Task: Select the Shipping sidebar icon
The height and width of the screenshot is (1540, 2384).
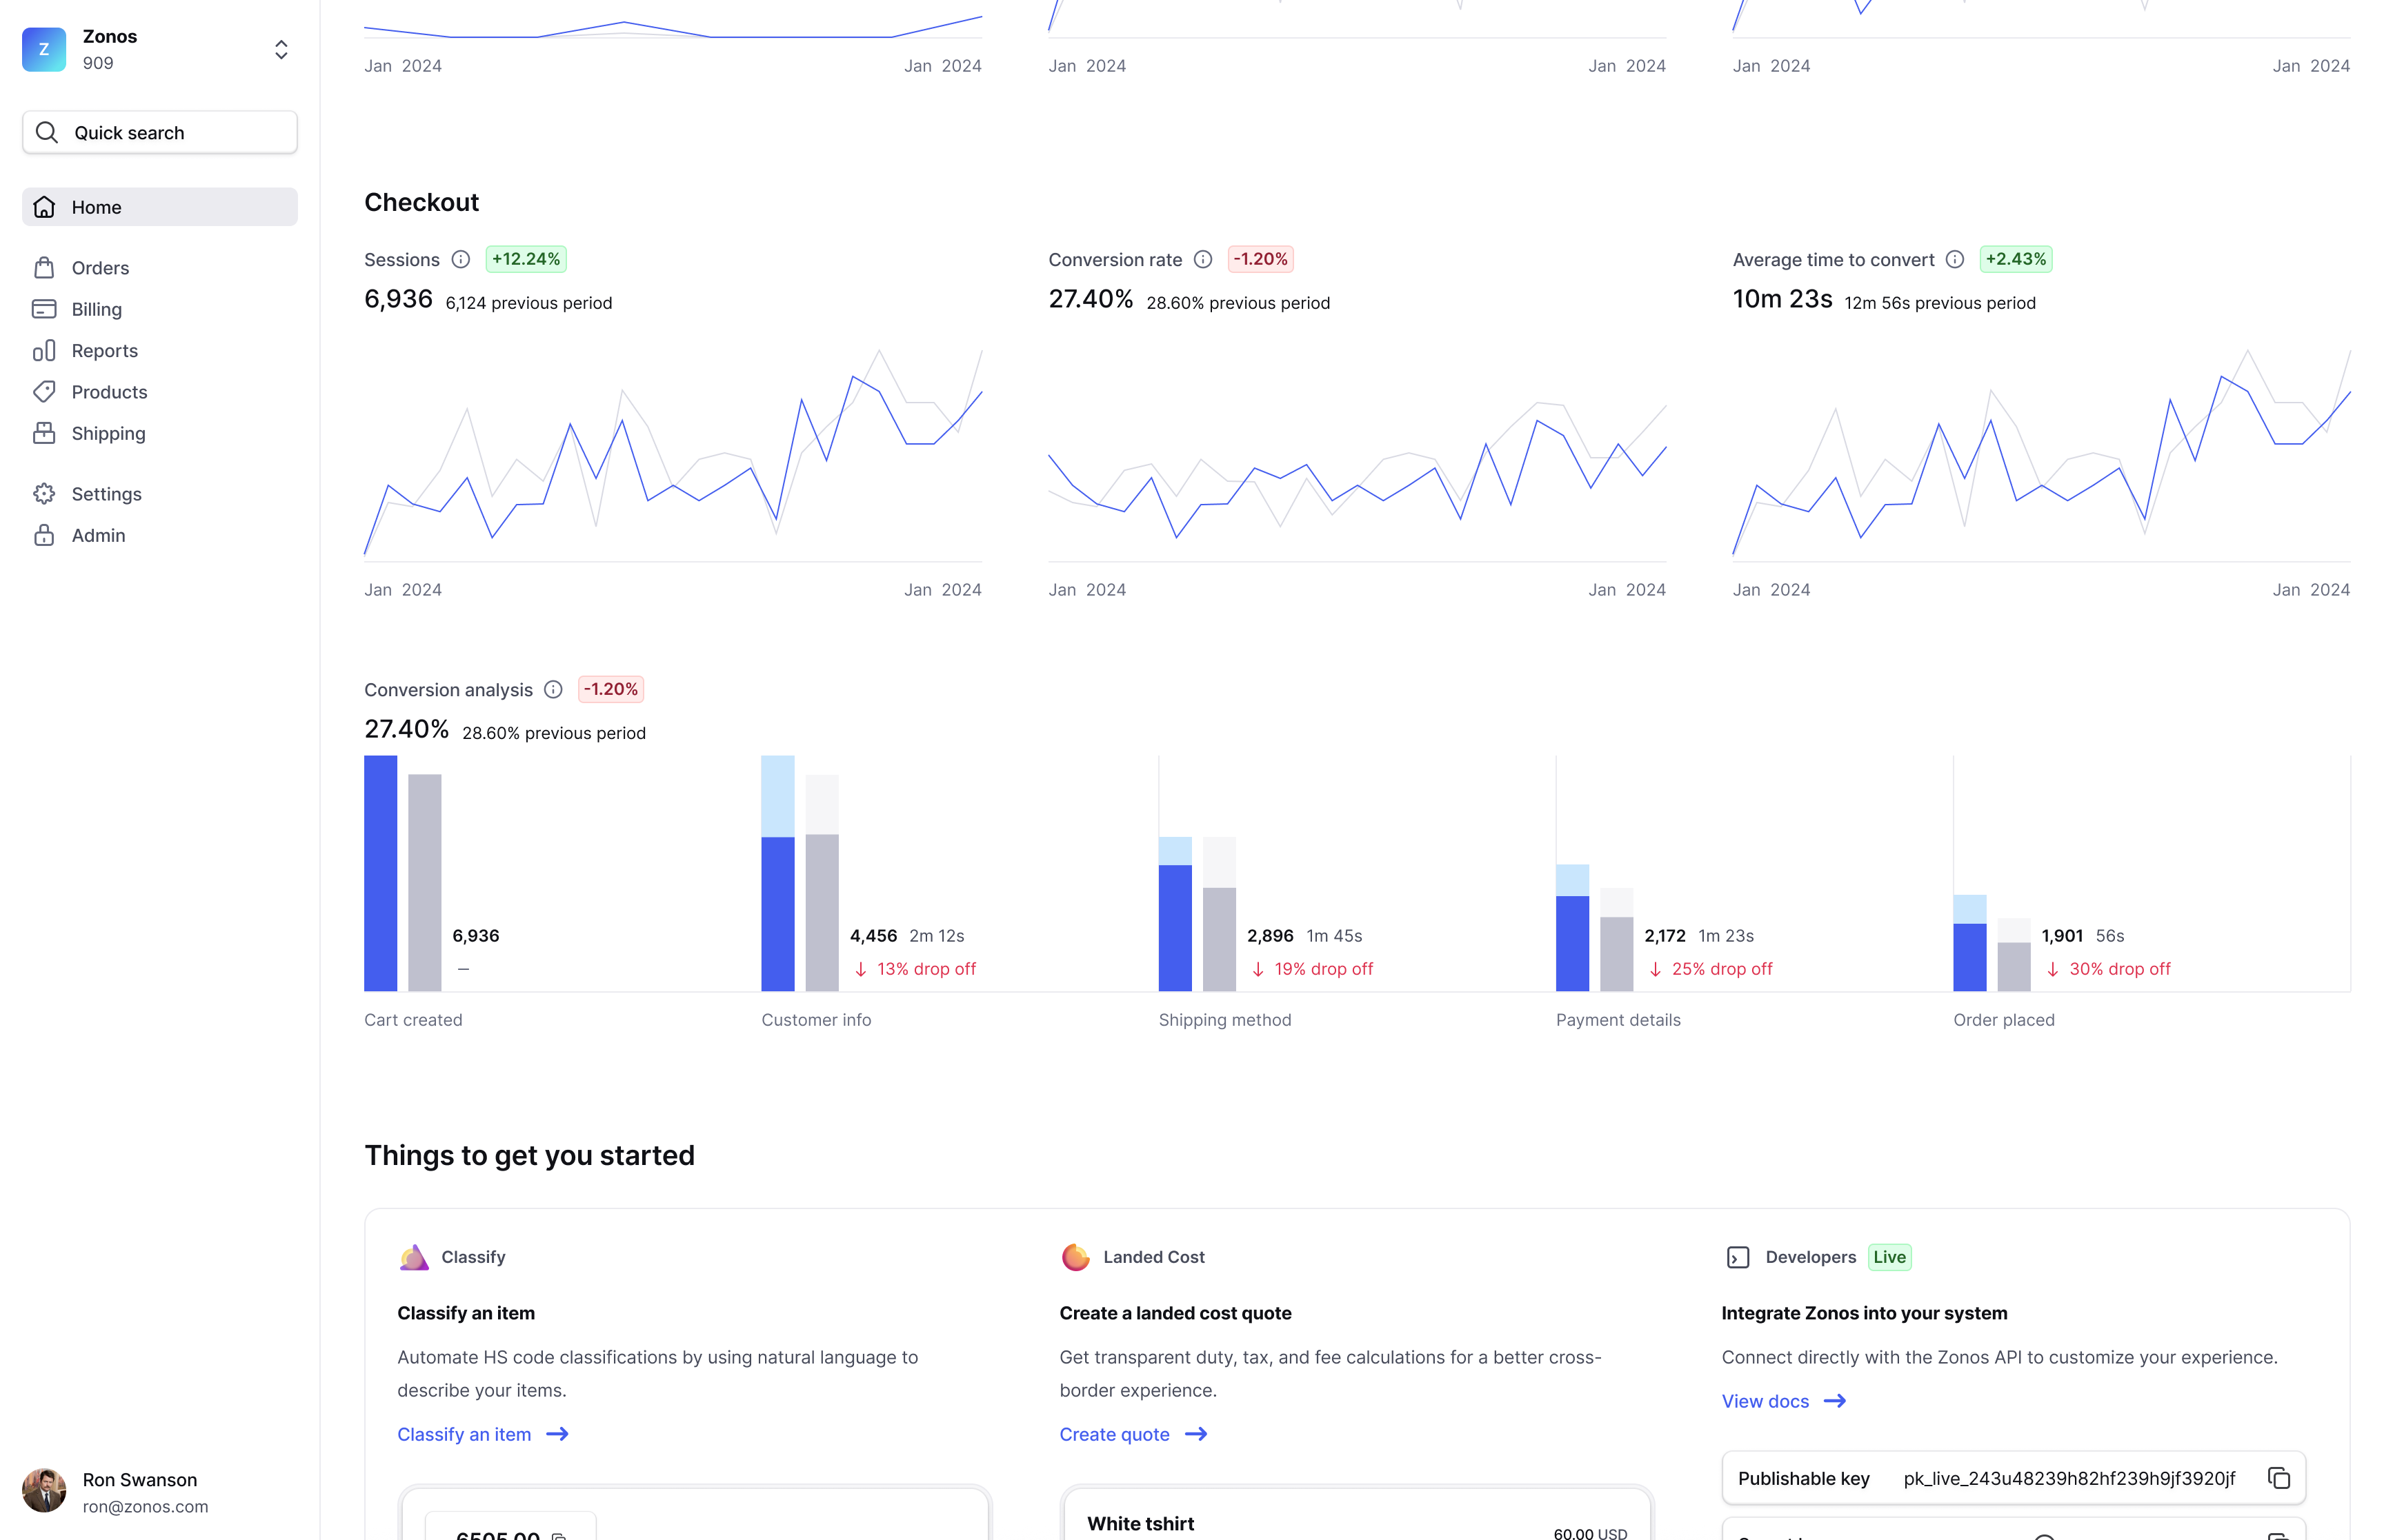Action: pos(47,432)
